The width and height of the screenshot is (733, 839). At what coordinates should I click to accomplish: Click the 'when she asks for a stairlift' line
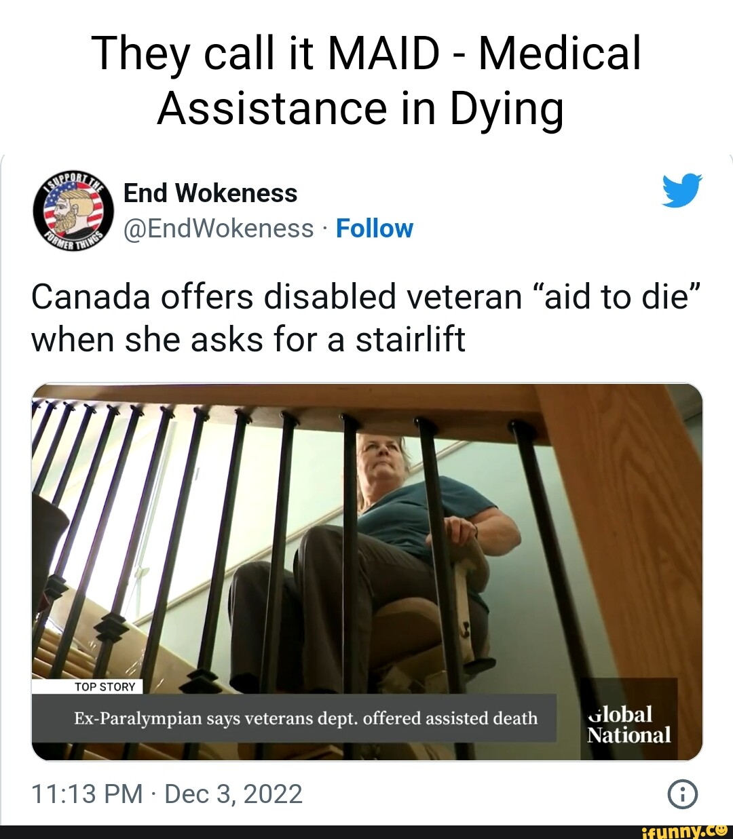(x=248, y=339)
